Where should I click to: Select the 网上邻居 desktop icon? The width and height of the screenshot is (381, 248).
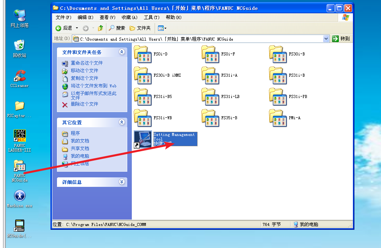19,19
